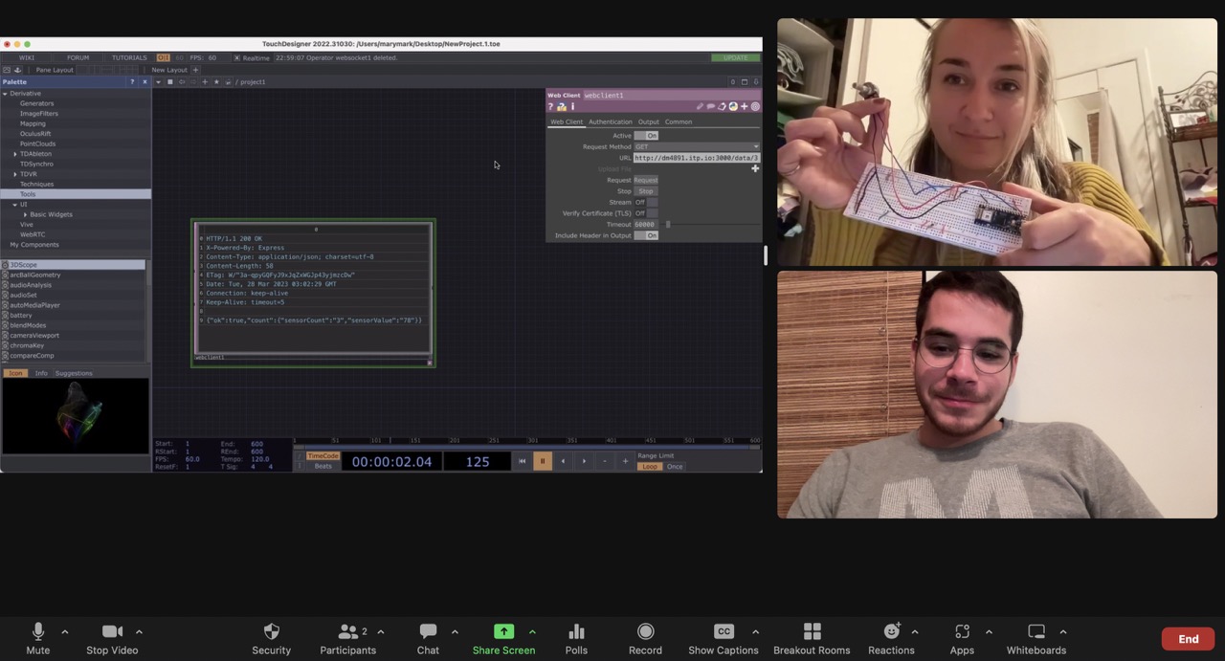Adjust the Timeout slider handle
1225x661 pixels.
pos(668,225)
